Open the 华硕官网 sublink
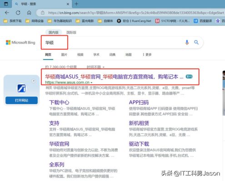 [59, 144]
